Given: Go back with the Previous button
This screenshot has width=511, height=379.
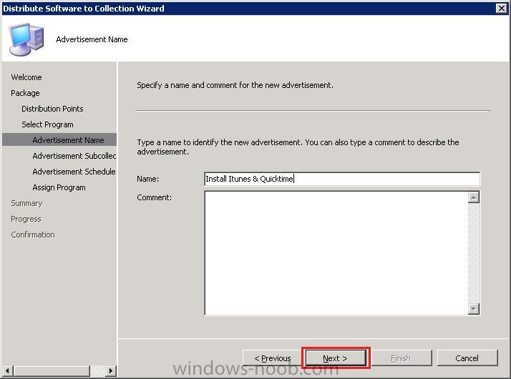Looking at the screenshot, I should coord(273,358).
